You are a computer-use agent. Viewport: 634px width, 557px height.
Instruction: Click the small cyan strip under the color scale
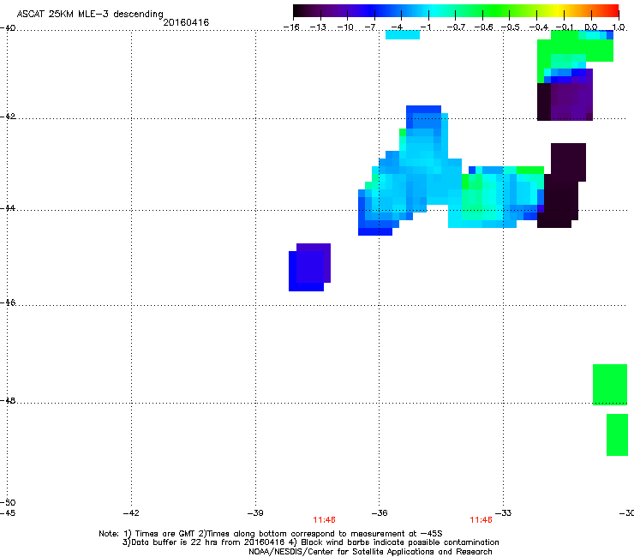[403, 35]
